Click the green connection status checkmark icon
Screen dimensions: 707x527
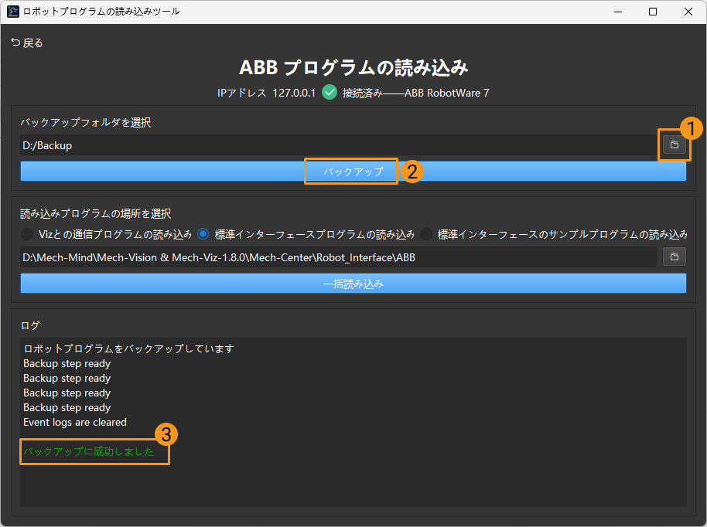click(330, 92)
